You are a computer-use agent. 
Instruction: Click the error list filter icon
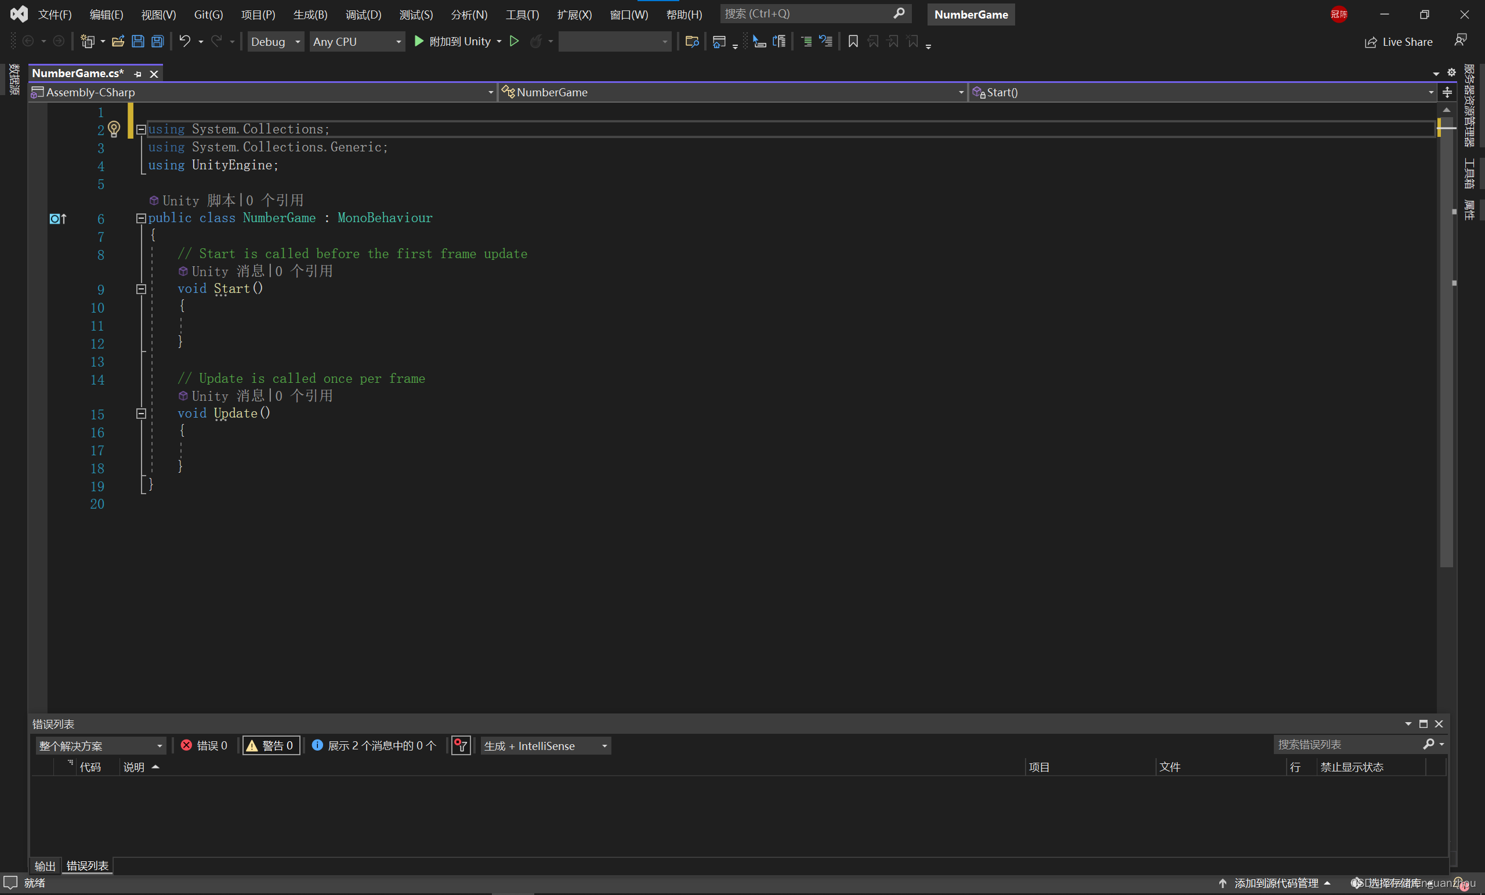click(461, 745)
